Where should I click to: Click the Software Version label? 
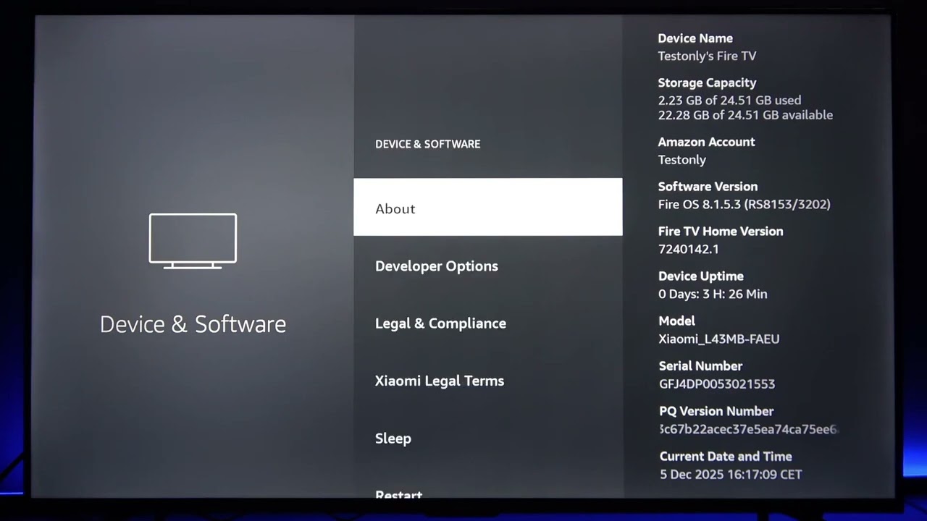click(x=708, y=187)
